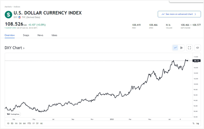Open the News tab
The height and width of the screenshot is (129, 204).
coord(40,35)
